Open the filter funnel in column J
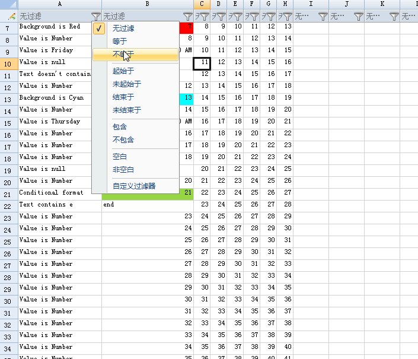 point(359,17)
